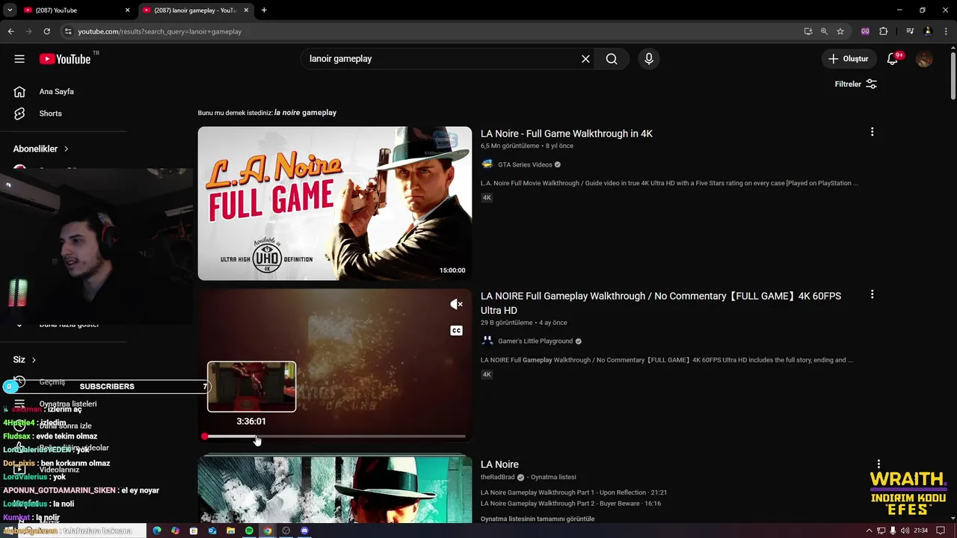Open the Chrome three-dot menu

pyautogui.click(x=946, y=31)
